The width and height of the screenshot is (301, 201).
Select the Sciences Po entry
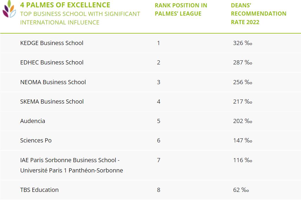36,140
